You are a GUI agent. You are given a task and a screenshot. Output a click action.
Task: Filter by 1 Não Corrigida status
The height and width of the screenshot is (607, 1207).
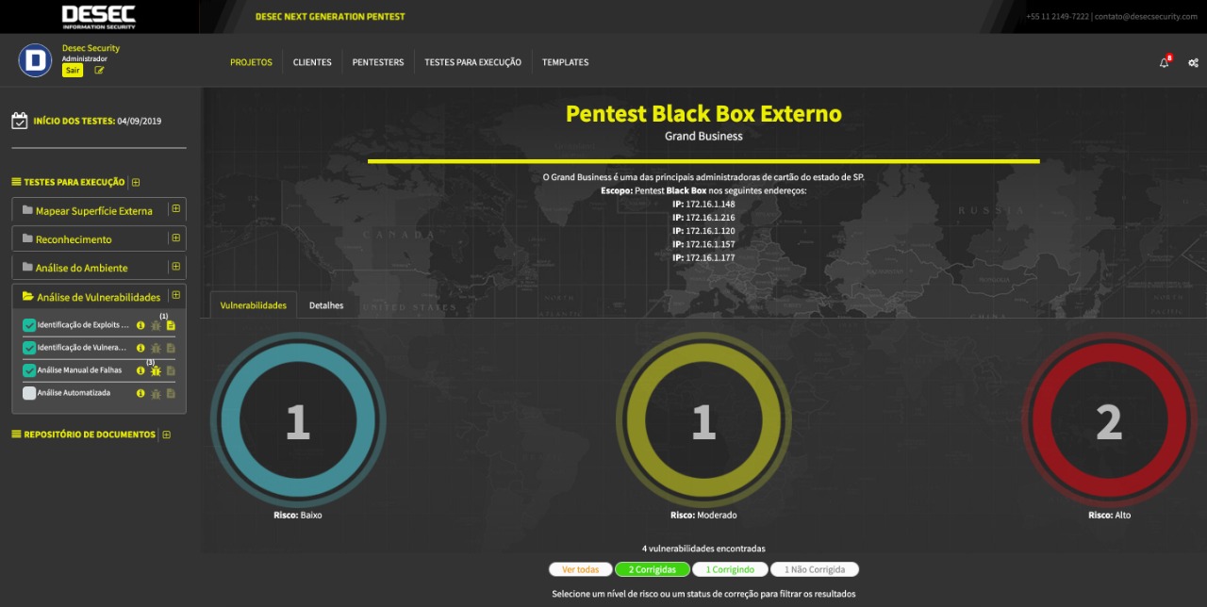[815, 569]
